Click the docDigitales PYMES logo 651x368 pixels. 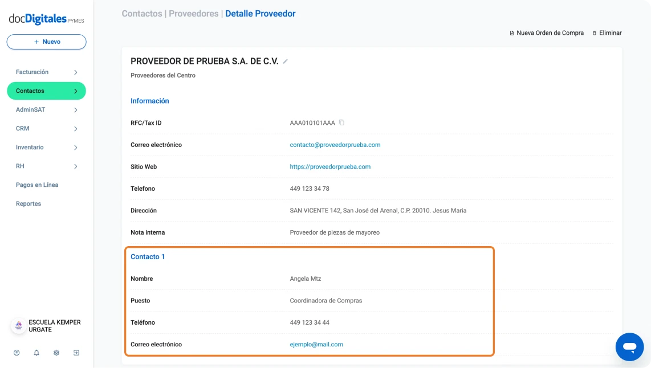(x=47, y=19)
